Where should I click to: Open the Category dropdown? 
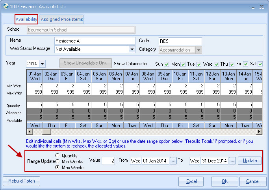(199, 50)
